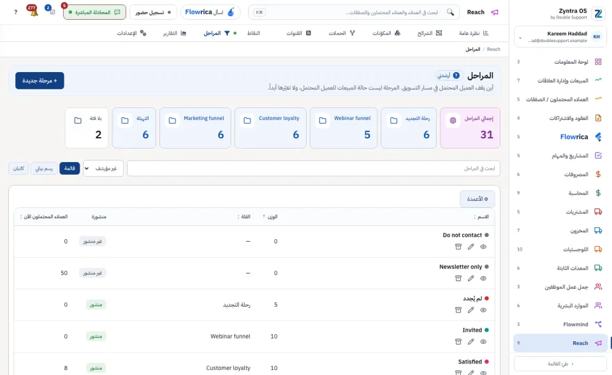
Task: Click the Reach megaphone icon in header
Action: click(495, 12)
